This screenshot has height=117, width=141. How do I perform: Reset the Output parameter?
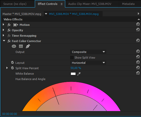tap(138, 51)
